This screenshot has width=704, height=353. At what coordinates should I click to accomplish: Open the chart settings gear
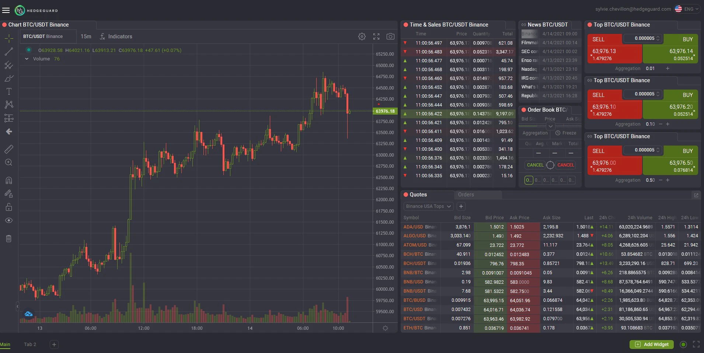[362, 36]
